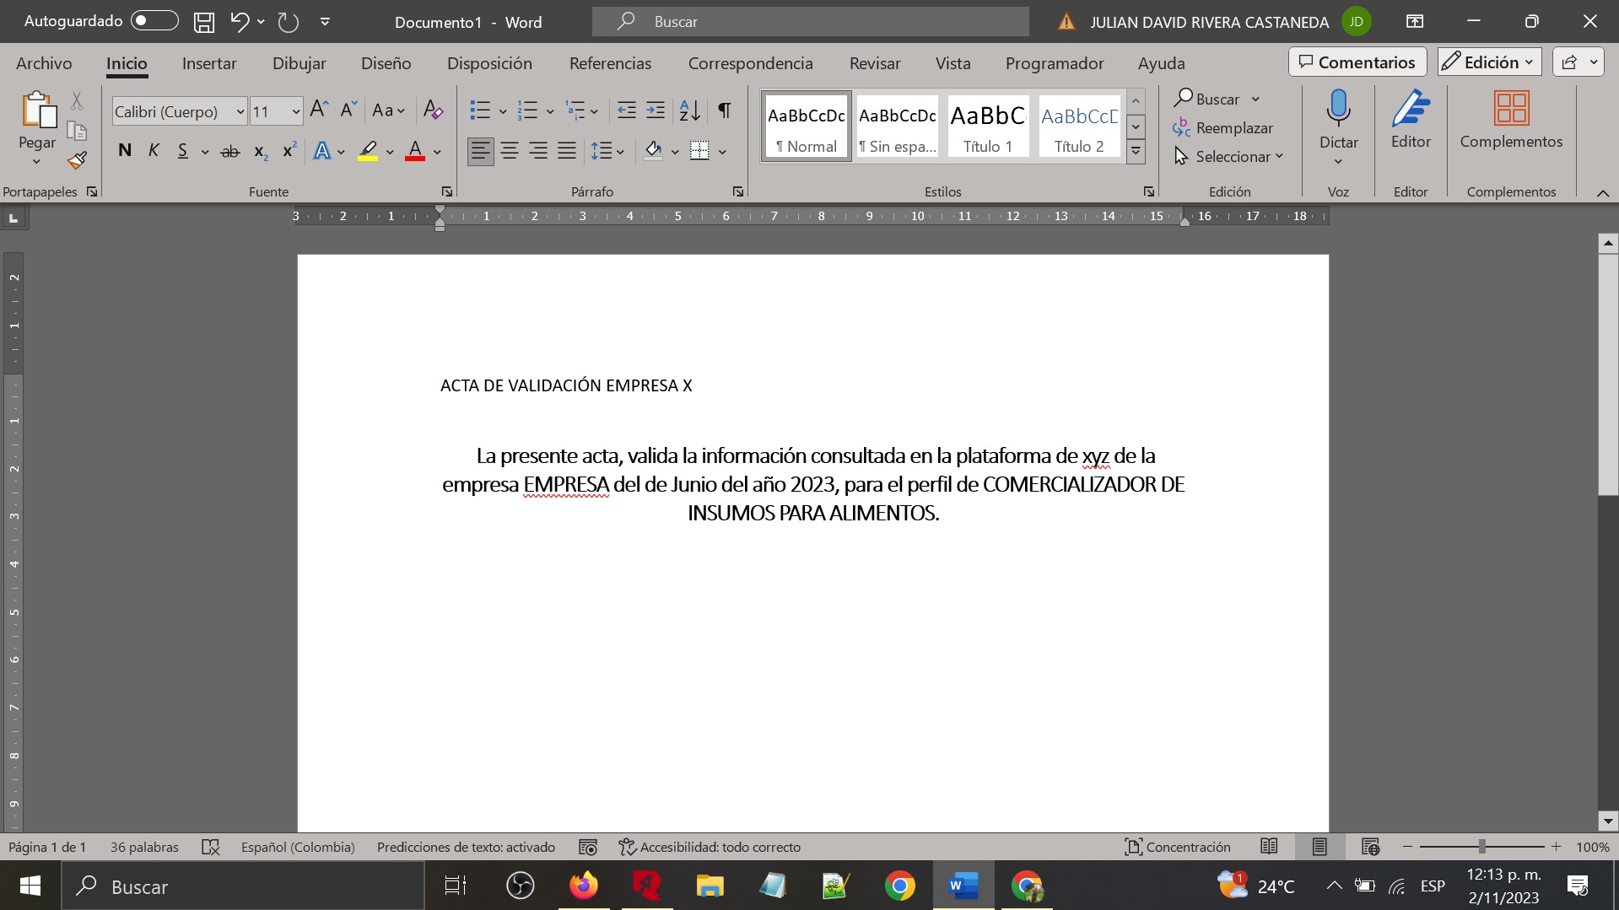
Task: Apply the red font color swatch
Action: (414, 151)
